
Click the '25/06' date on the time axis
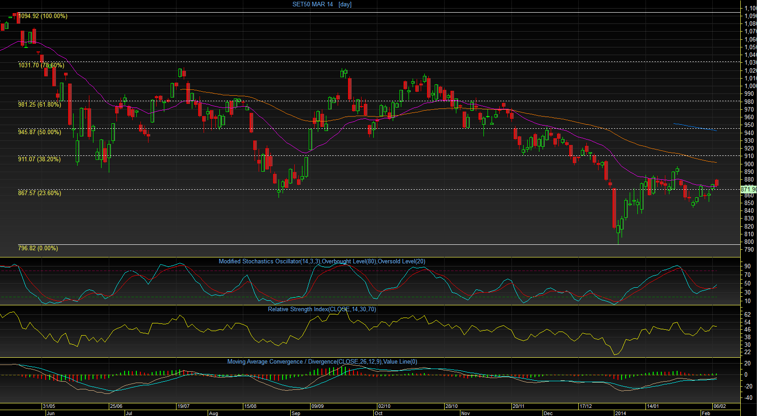116,406
